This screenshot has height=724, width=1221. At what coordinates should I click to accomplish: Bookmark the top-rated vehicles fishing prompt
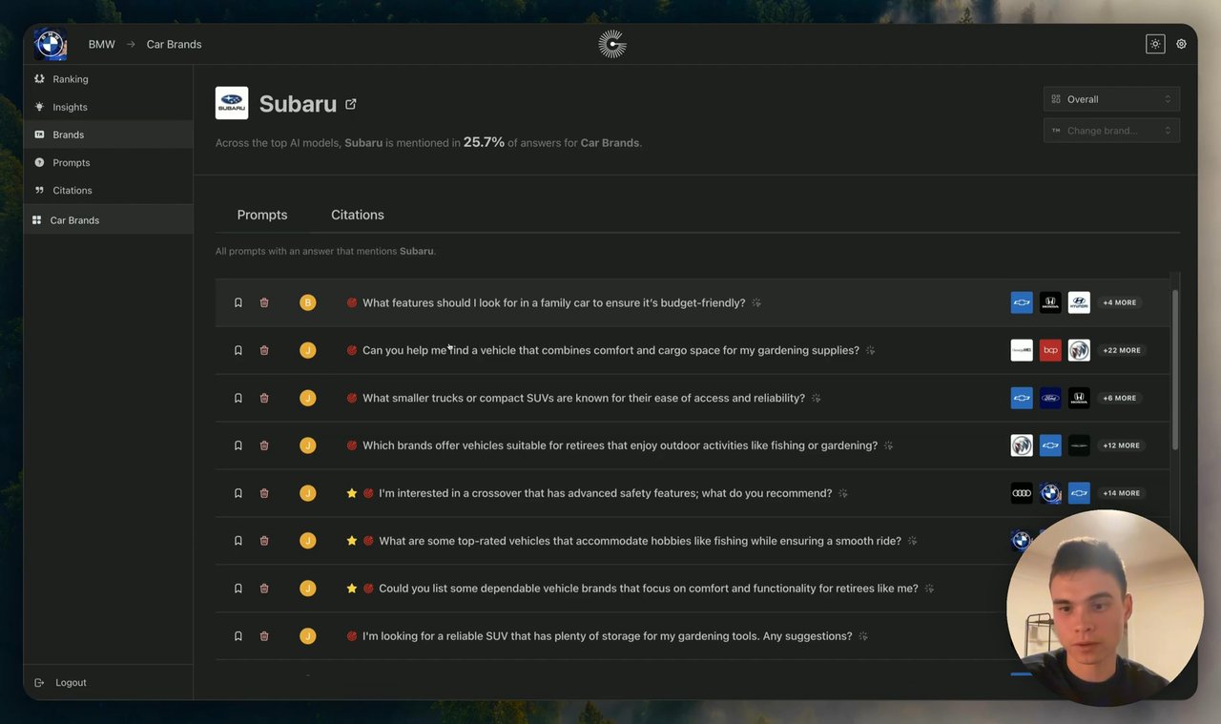(238, 541)
